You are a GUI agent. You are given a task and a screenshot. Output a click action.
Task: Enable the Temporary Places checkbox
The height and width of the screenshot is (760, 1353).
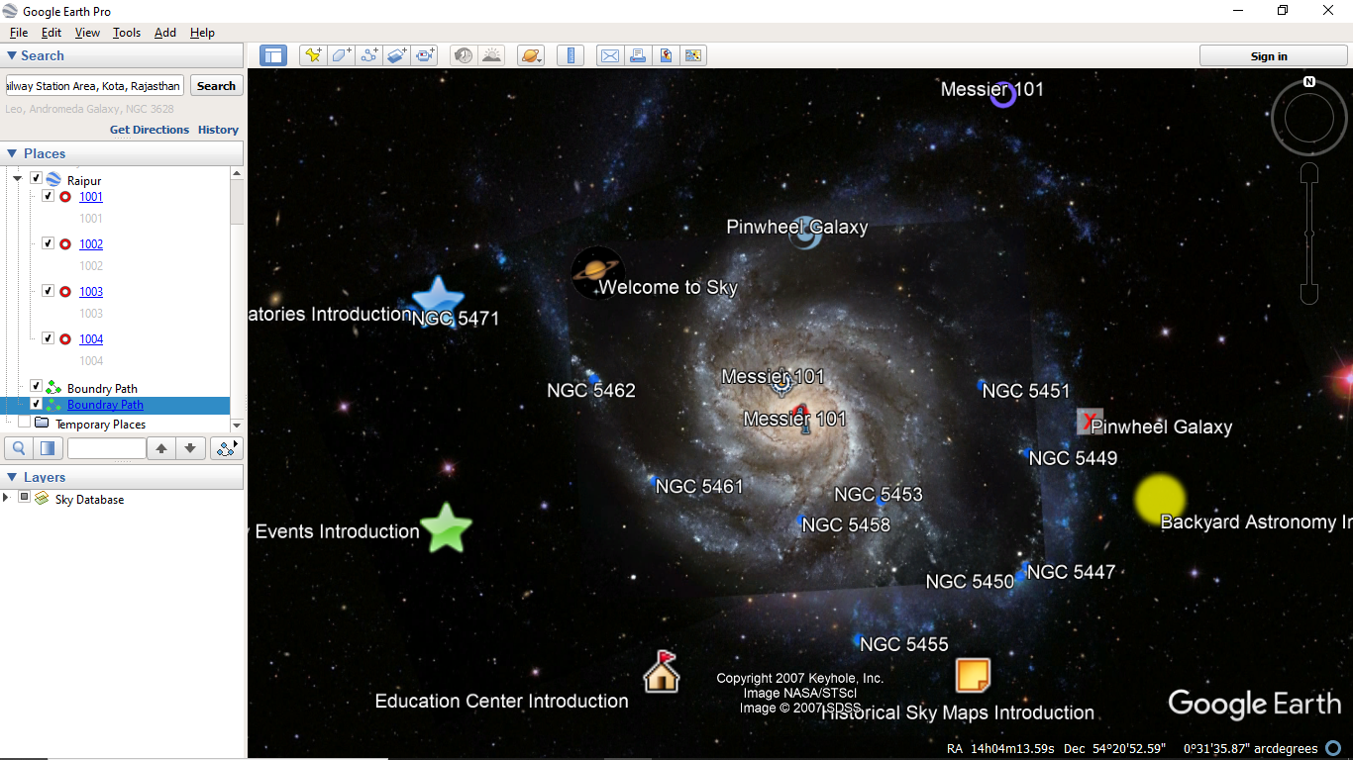pos(25,424)
